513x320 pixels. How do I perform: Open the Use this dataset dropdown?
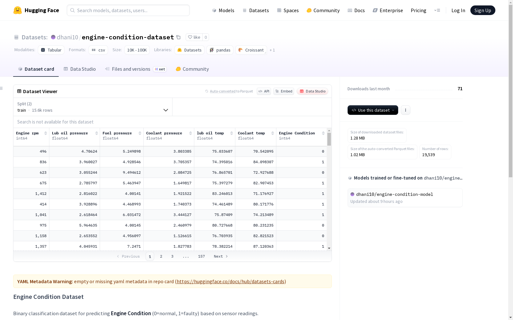point(373,110)
